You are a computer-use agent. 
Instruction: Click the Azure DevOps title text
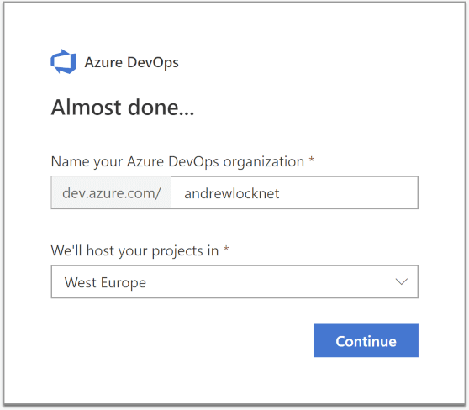coord(132,62)
